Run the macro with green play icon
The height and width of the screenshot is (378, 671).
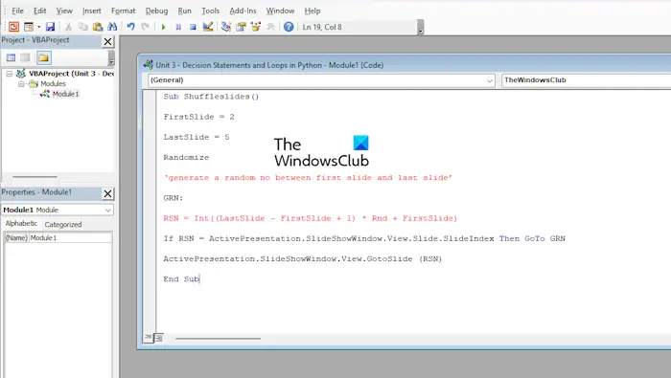(163, 27)
